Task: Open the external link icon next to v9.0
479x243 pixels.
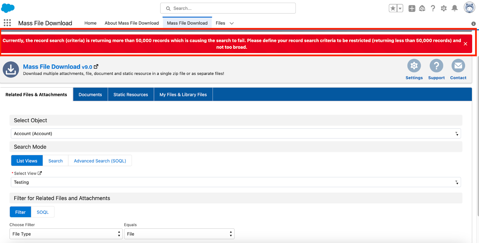Action: 96,67
